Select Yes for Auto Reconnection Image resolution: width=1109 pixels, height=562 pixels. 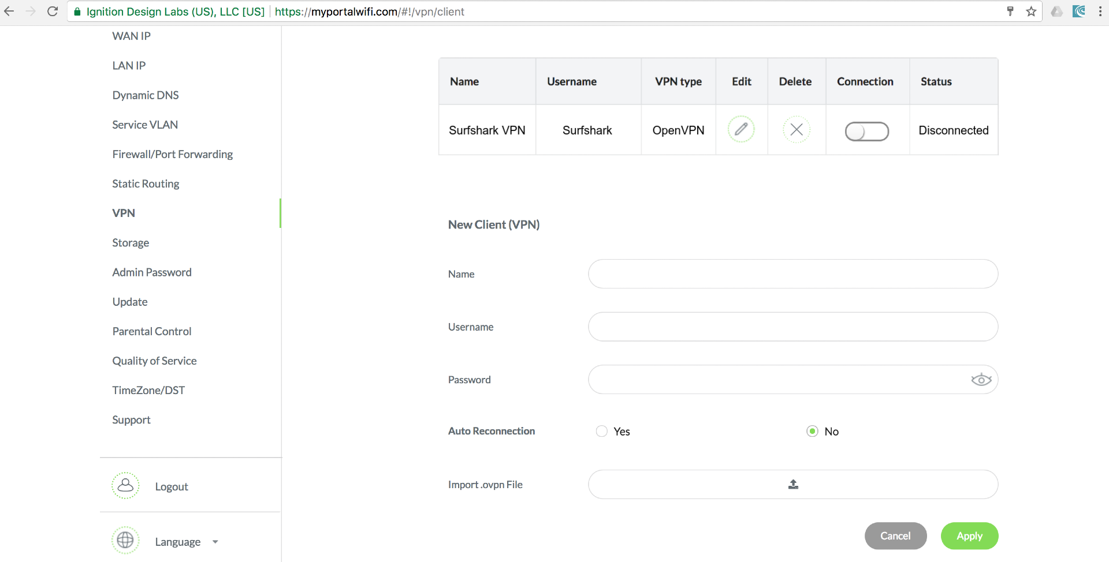[x=602, y=431]
